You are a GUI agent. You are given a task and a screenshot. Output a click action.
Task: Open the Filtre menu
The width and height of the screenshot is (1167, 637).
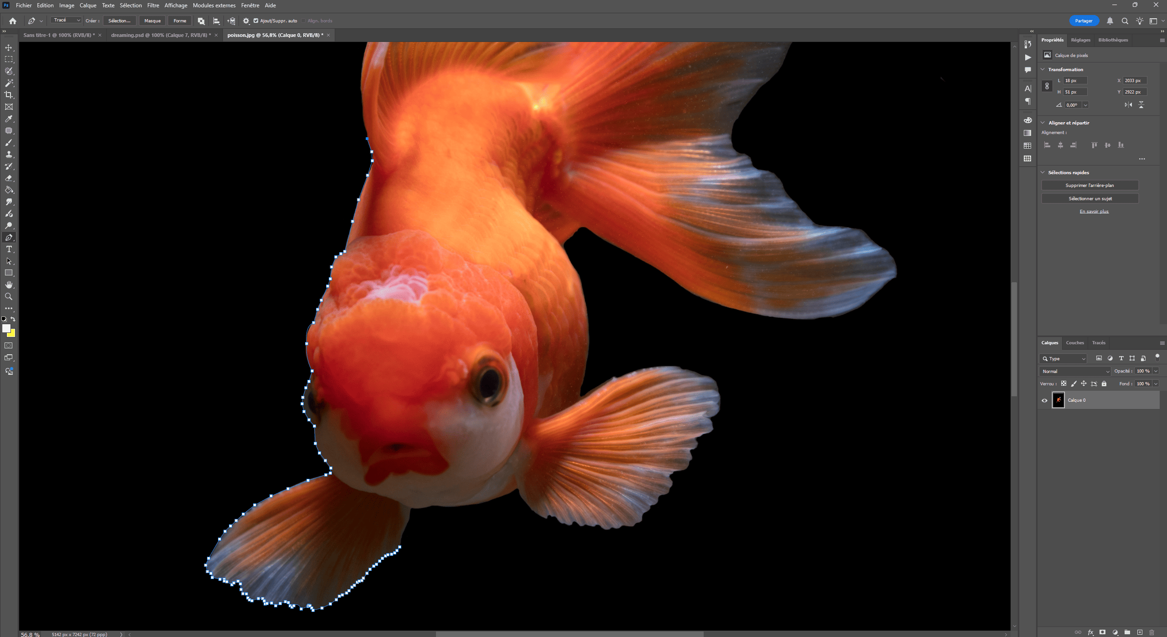pos(153,5)
